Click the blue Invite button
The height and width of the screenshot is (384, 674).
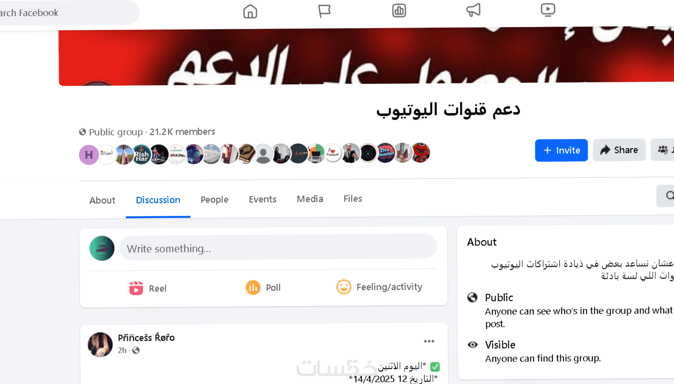(561, 150)
